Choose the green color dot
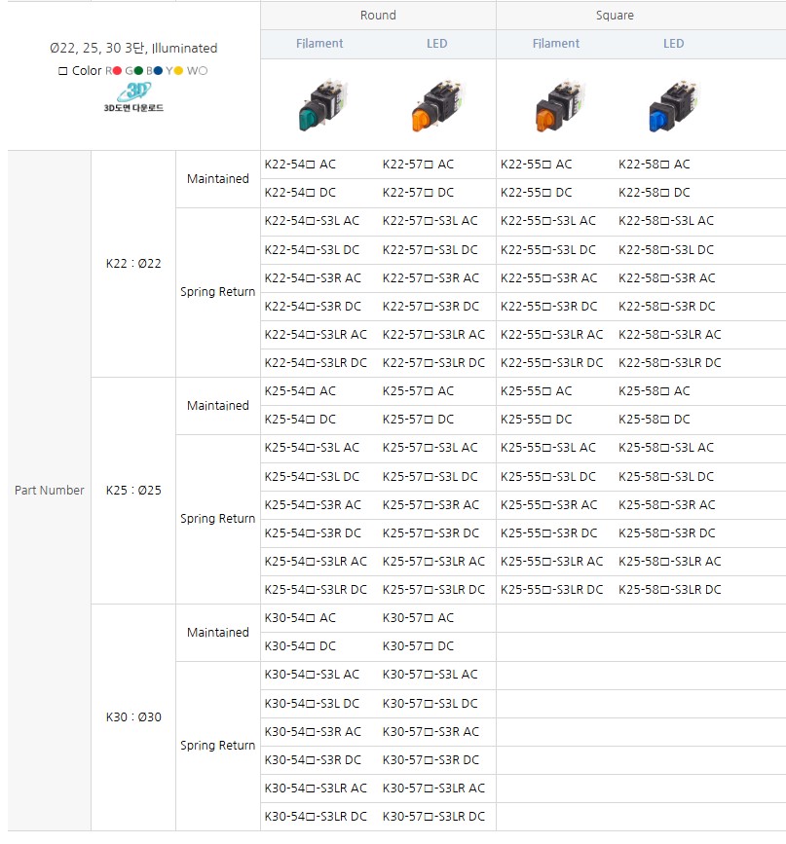 pos(139,70)
